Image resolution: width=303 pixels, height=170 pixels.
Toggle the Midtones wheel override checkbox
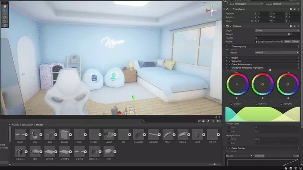(256, 104)
